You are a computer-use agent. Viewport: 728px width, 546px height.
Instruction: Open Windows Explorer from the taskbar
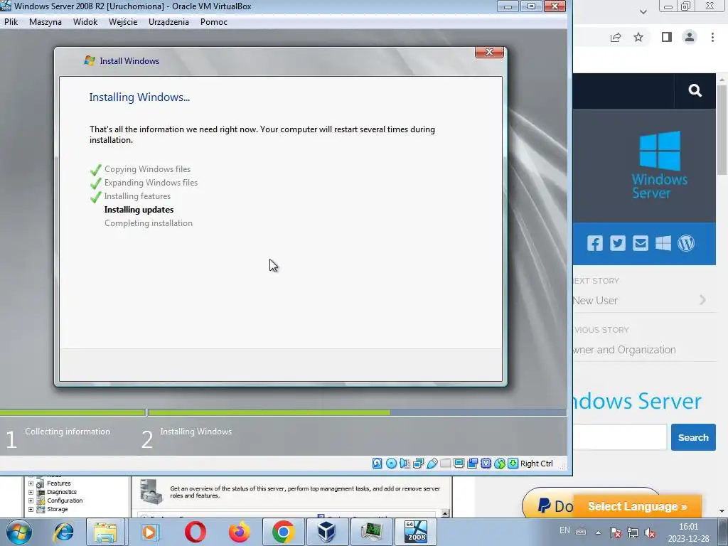click(x=105, y=532)
